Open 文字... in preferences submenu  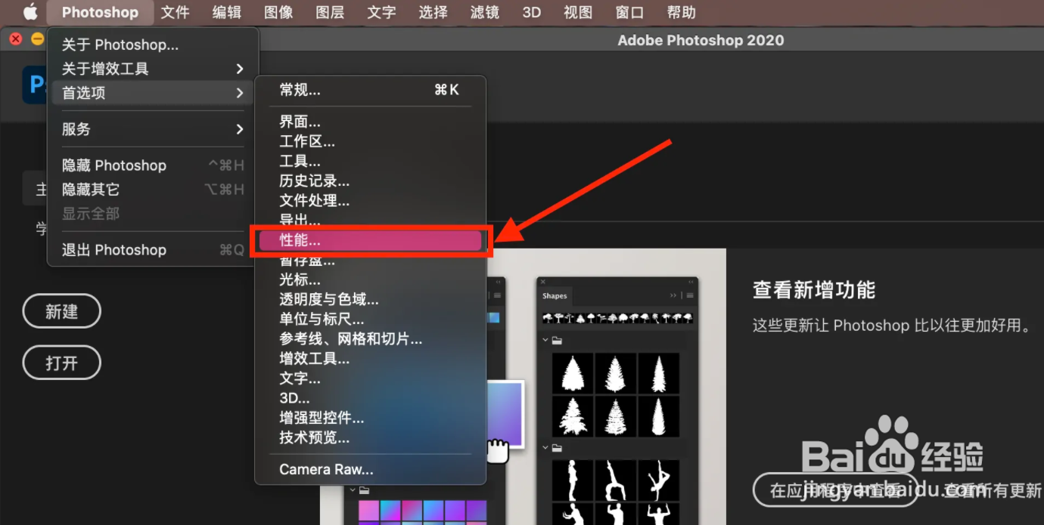pyautogui.click(x=370, y=378)
